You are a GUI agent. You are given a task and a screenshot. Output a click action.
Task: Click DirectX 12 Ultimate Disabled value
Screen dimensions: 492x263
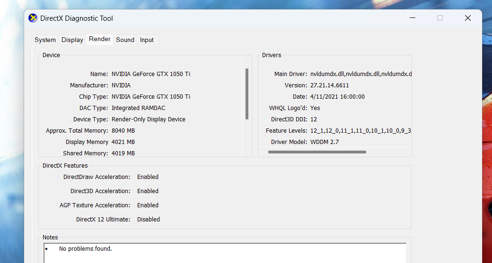pyautogui.click(x=149, y=220)
